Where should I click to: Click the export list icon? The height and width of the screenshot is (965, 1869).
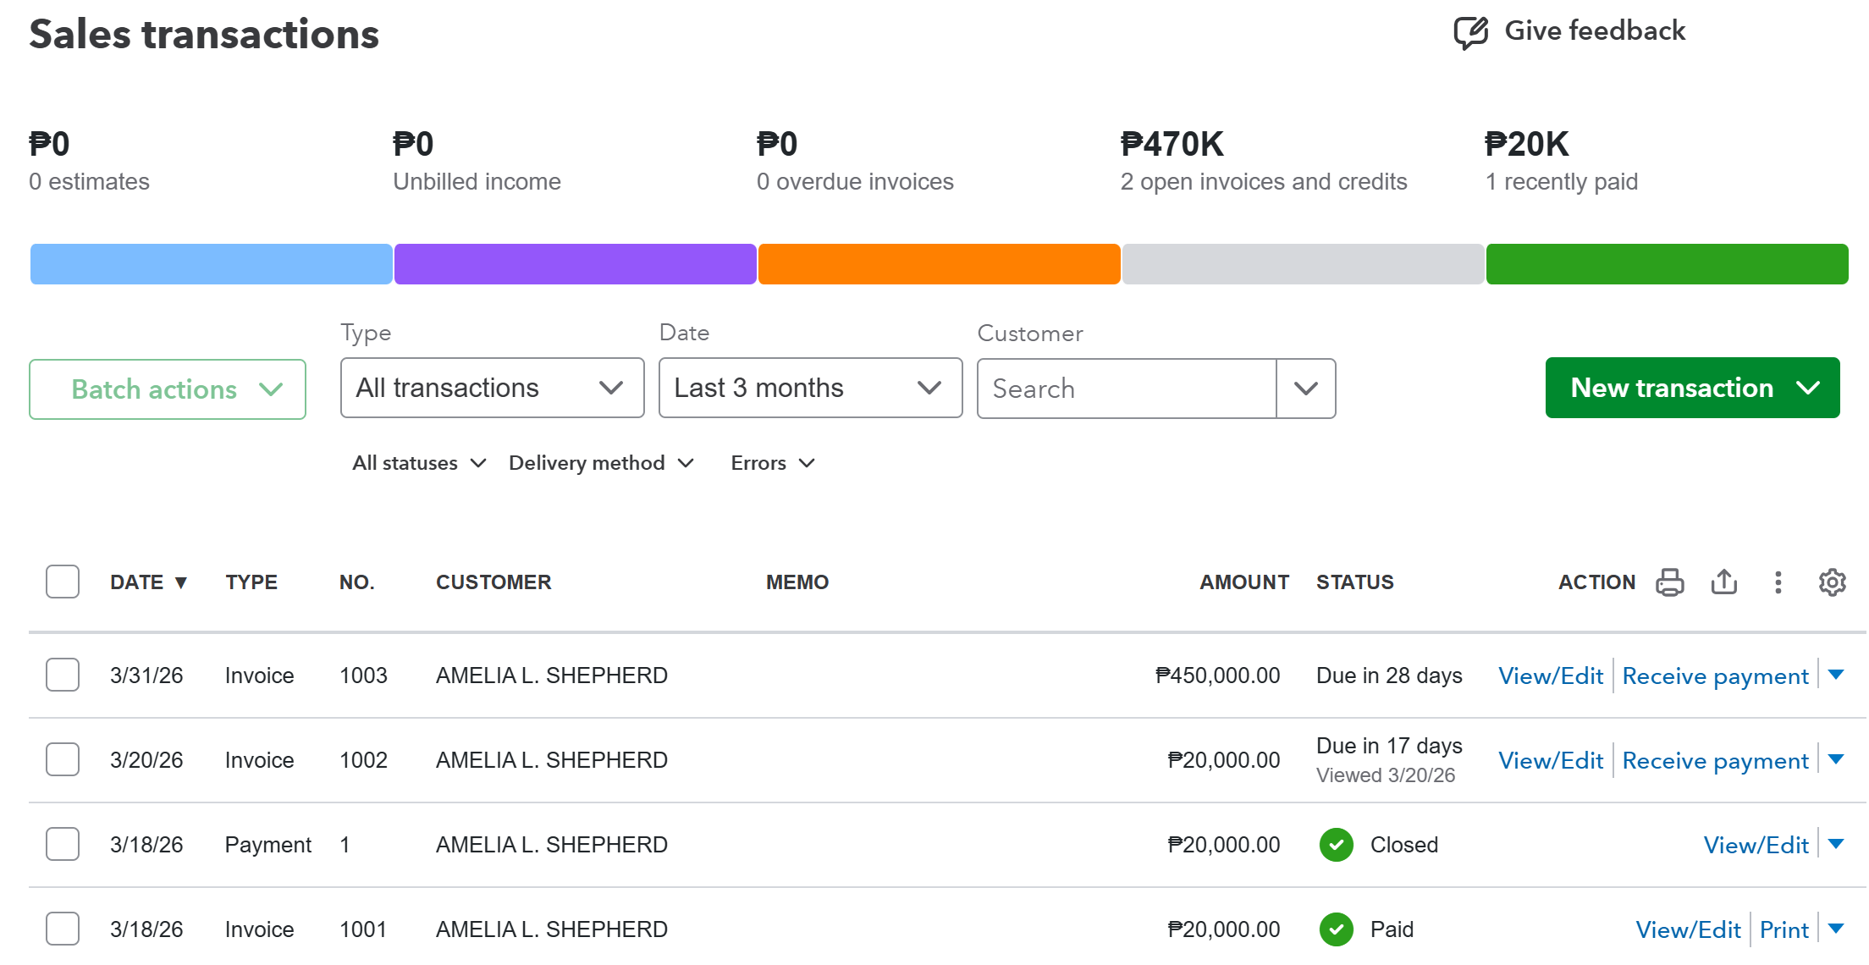point(1723,582)
